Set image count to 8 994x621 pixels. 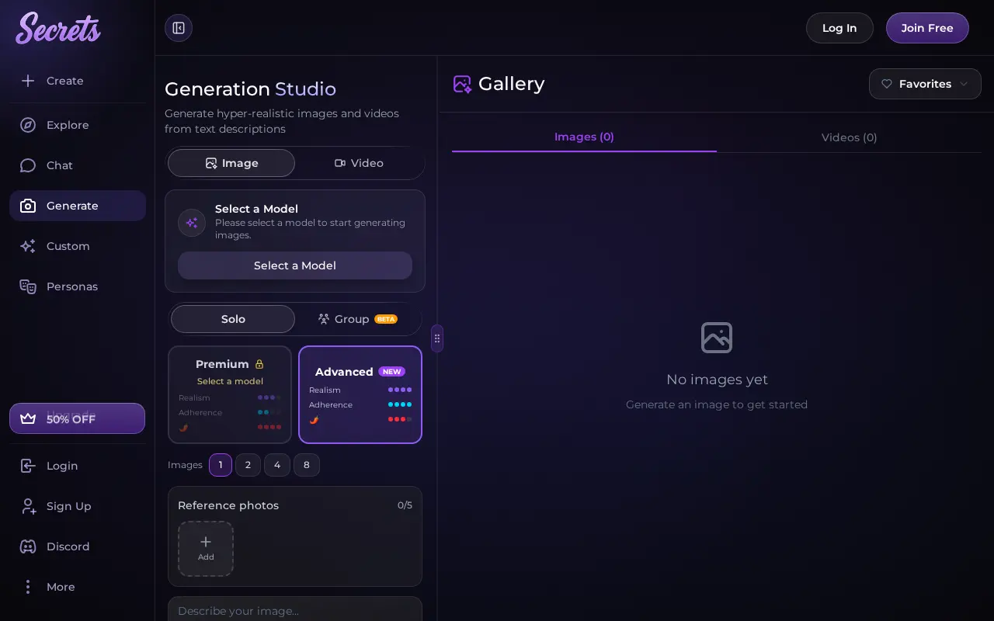(x=307, y=465)
